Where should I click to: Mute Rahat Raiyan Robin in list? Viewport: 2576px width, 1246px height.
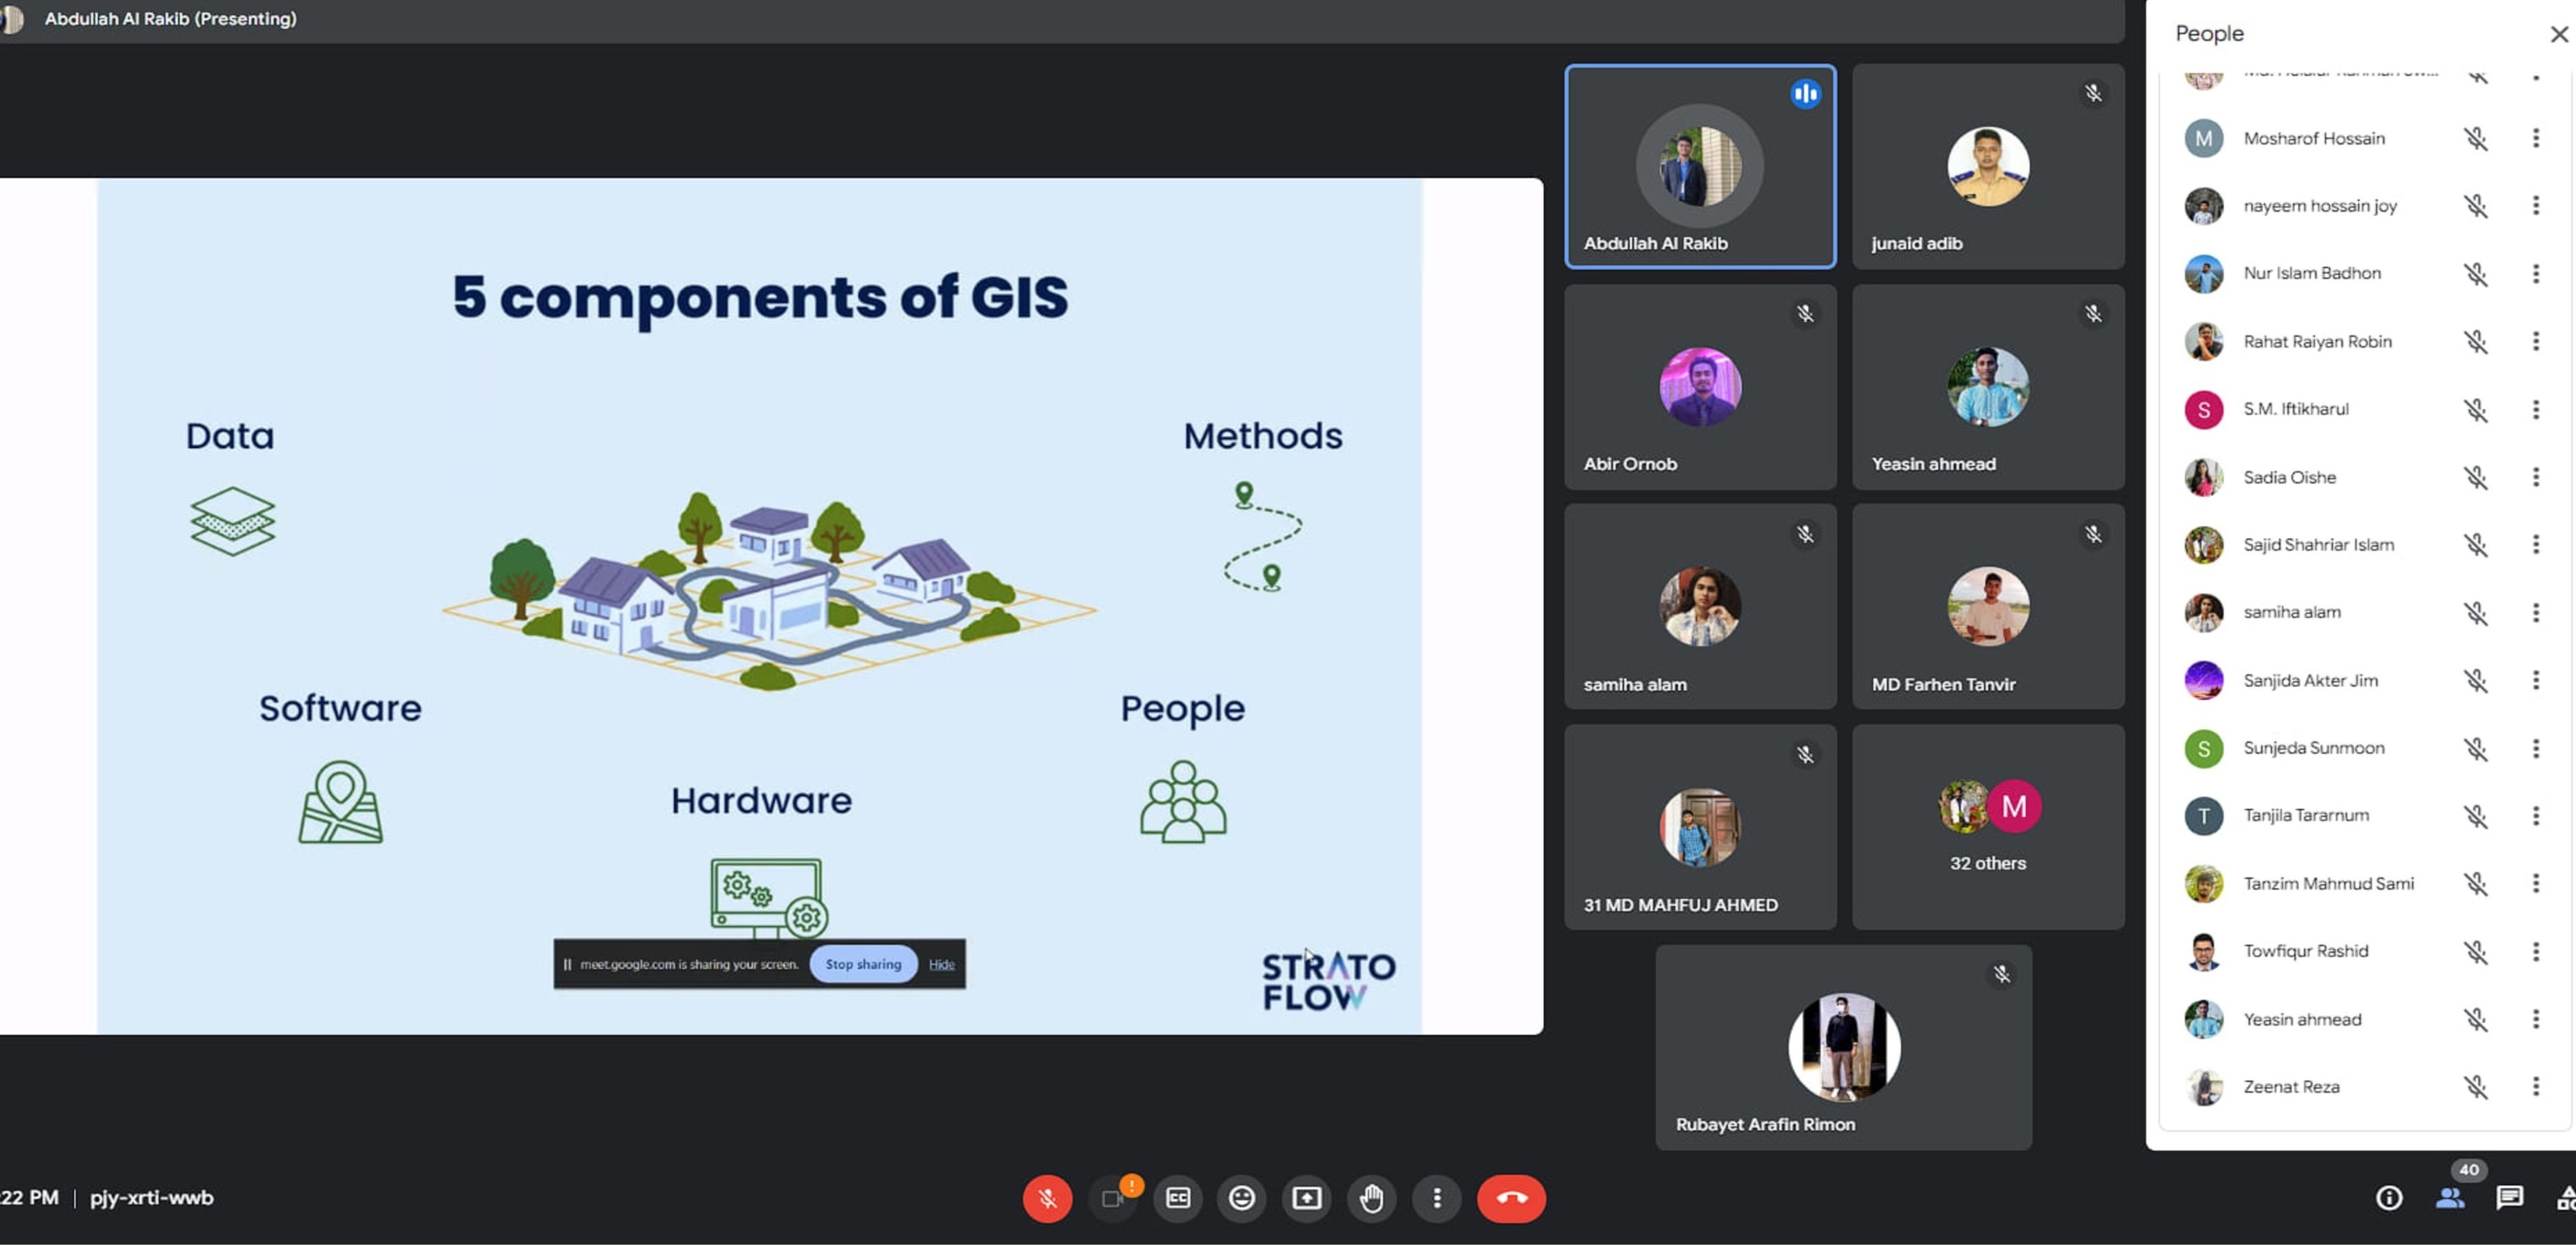tap(2475, 341)
